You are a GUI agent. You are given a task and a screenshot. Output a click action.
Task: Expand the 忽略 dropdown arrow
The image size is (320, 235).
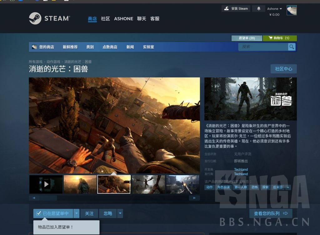120,213
